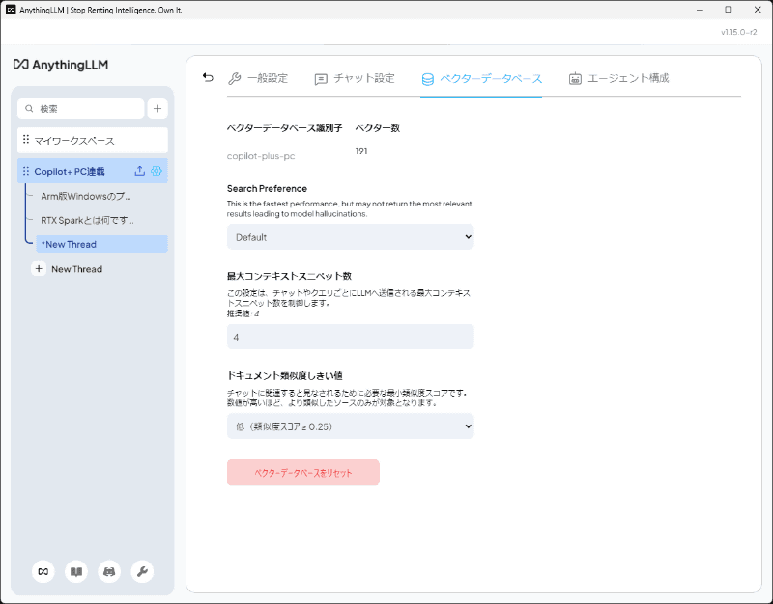This screenshot has width=773, height=604.
Task: Open the Discord icon in the sidebar
Action: (109, 571)
